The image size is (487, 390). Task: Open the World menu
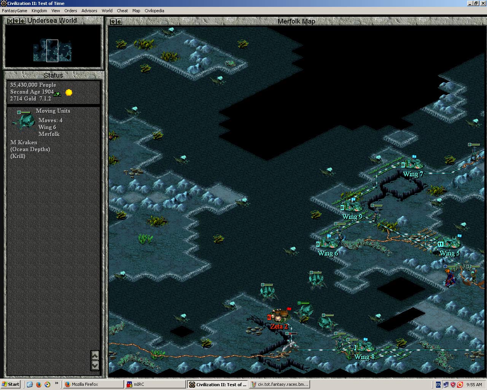pyautogui.click(x=107, y=11)
